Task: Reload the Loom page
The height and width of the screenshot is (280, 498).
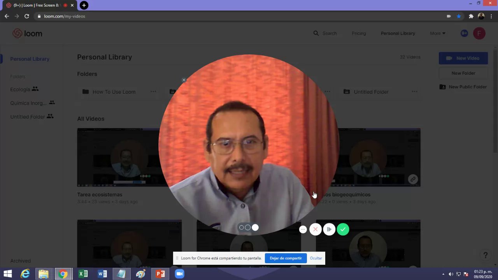Action: 27,16
